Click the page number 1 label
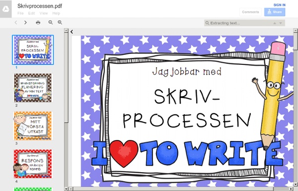 click(16, 68)
